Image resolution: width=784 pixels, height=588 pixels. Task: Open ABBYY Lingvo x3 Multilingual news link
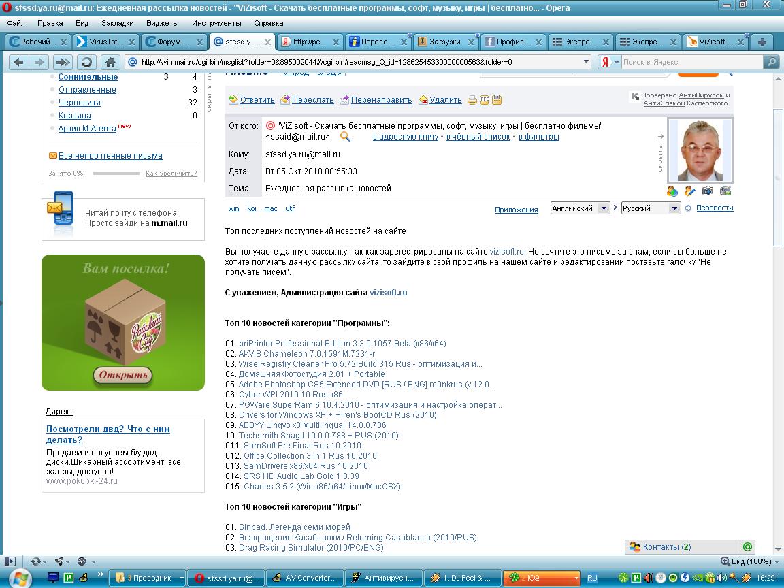312,425
